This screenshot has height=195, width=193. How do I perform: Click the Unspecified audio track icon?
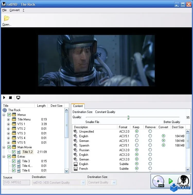[75, 132]
